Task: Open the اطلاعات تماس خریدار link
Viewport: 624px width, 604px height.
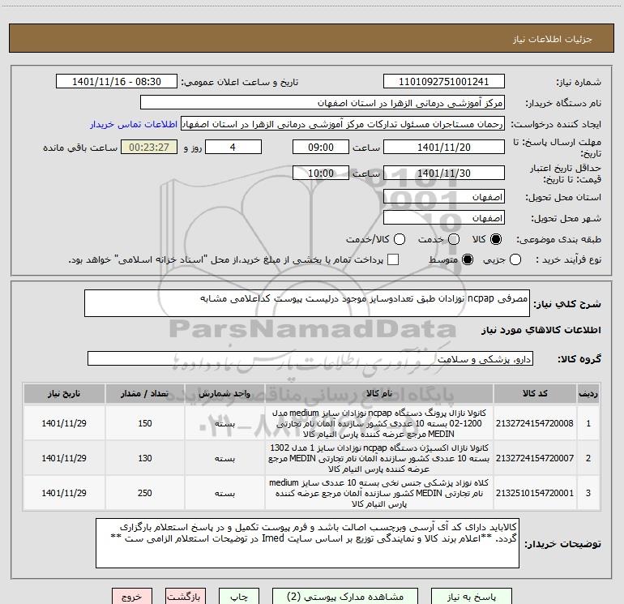Action: coord(134,124)
